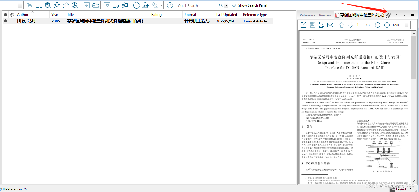Open the Activity Feed dropdown arrow
Viewport: 419px width, 192px height.
(161, 5)
